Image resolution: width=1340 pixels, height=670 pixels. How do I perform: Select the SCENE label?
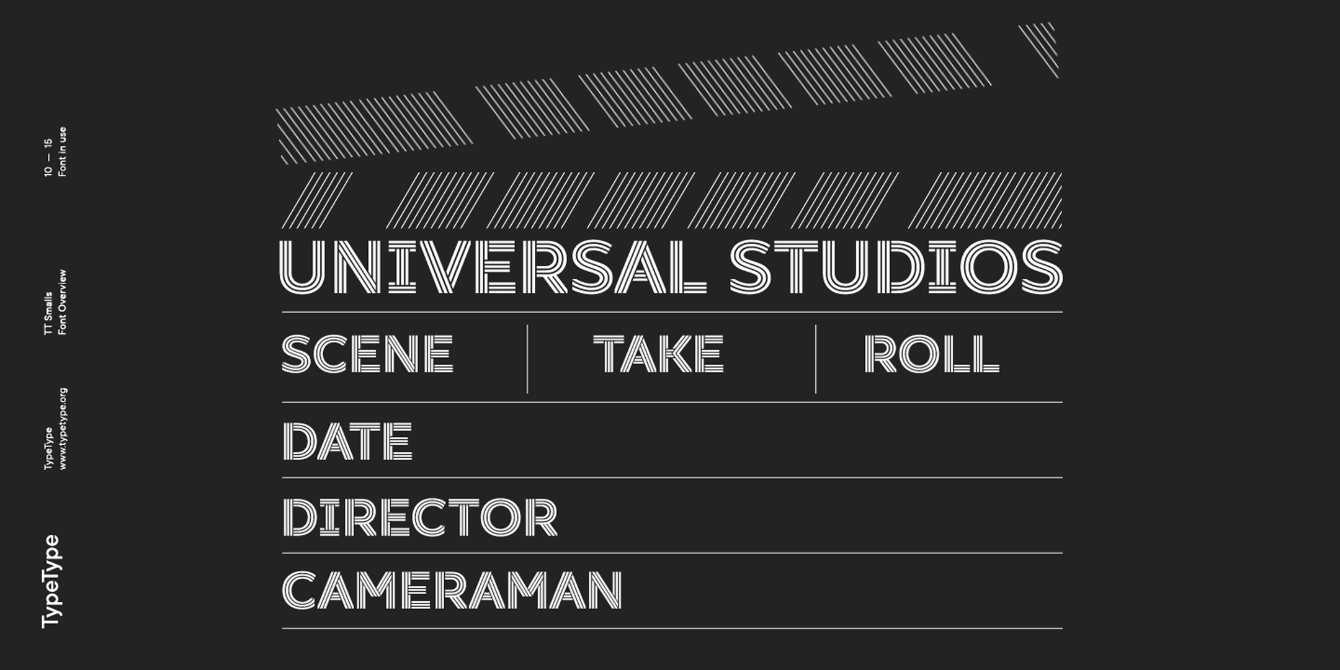click(x=367, y=354)
